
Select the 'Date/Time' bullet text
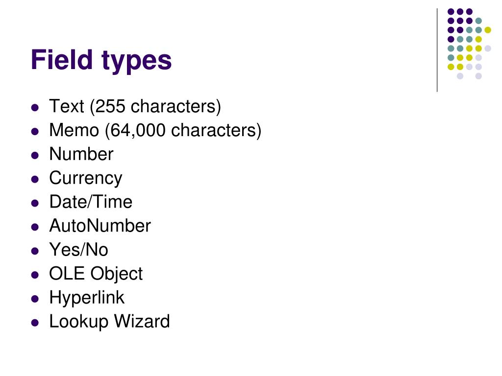click(91, 202)
